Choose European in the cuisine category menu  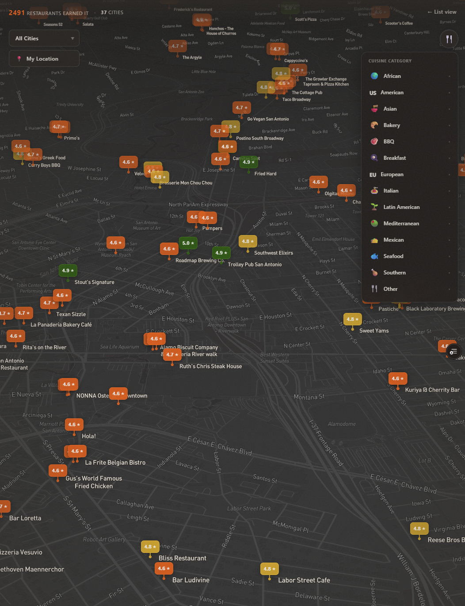[x=410, y=174]
